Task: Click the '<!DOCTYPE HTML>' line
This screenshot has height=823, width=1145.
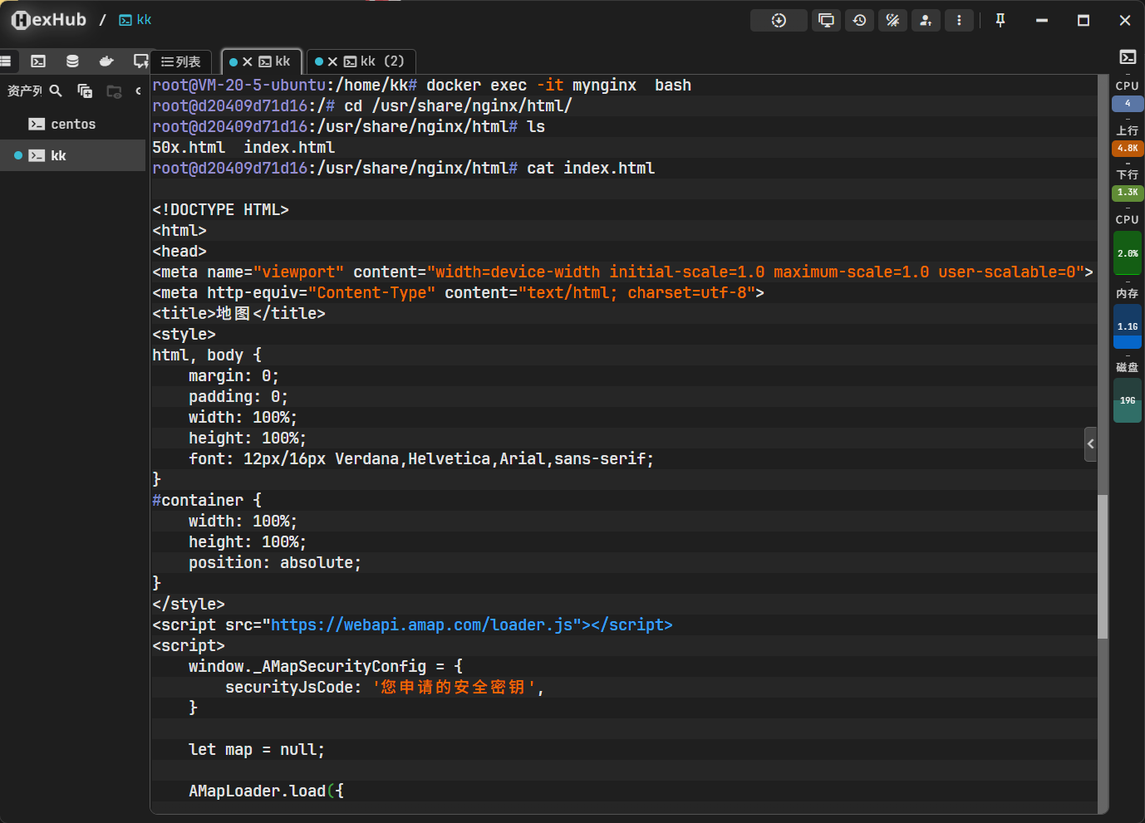Action: [x=220, y=209]
